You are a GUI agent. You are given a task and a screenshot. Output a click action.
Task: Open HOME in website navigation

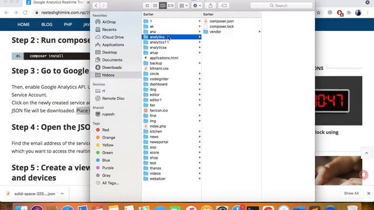point(23,24)
